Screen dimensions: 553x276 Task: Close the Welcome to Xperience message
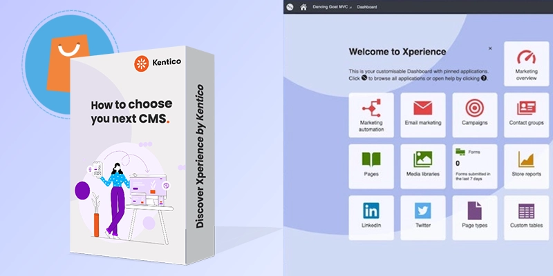[490, 49]
